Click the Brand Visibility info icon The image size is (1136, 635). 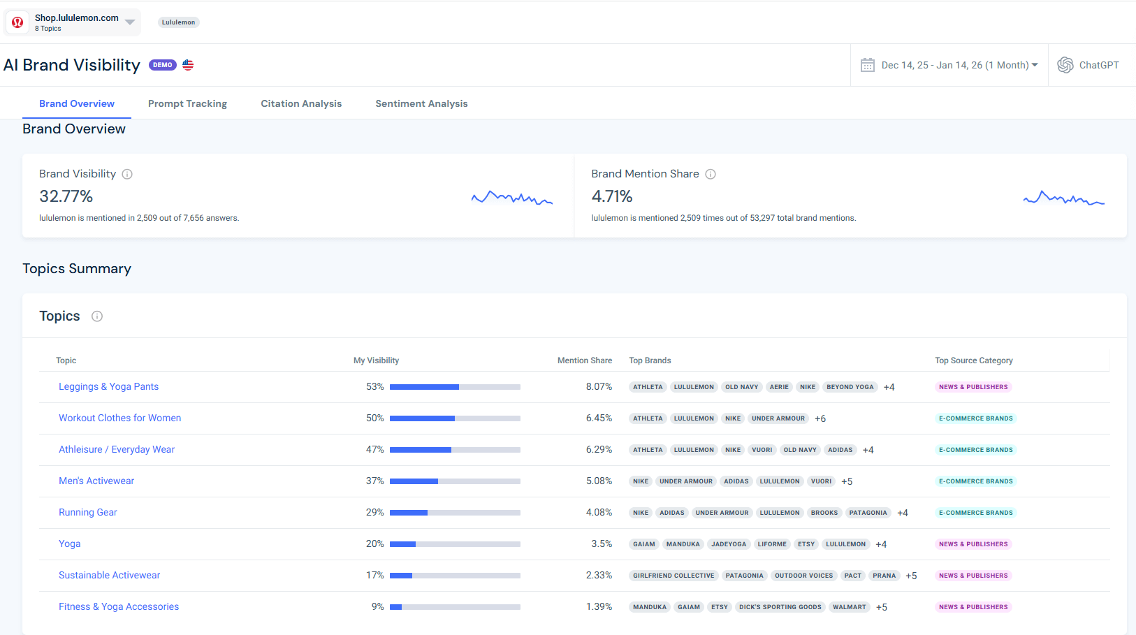tap(127, 174)
